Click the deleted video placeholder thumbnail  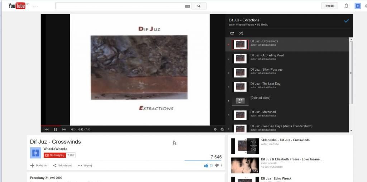pyautogui.click(x=240, y=101)
